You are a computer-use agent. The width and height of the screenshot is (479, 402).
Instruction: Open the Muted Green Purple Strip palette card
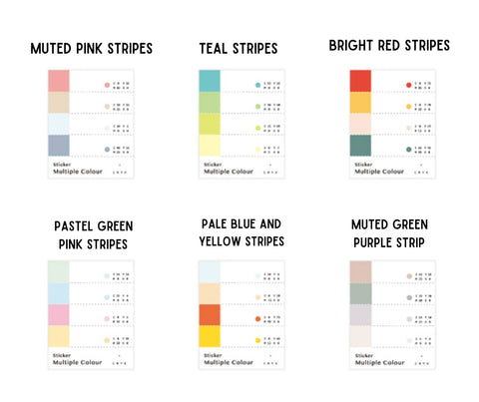coord(392,315)
